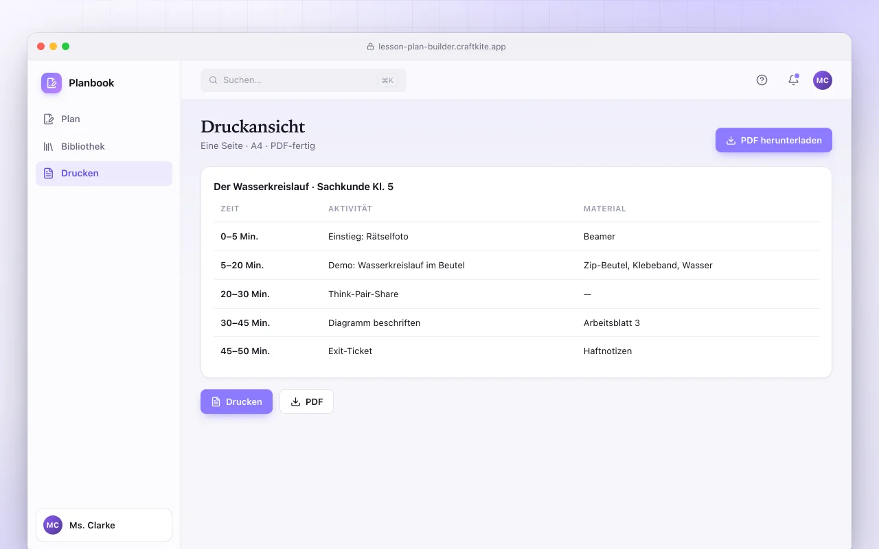The width and height of the screenshot is (879, 549).
Task: Select the Einstieg: Rätselfoto row
Action: coord(516,237)
